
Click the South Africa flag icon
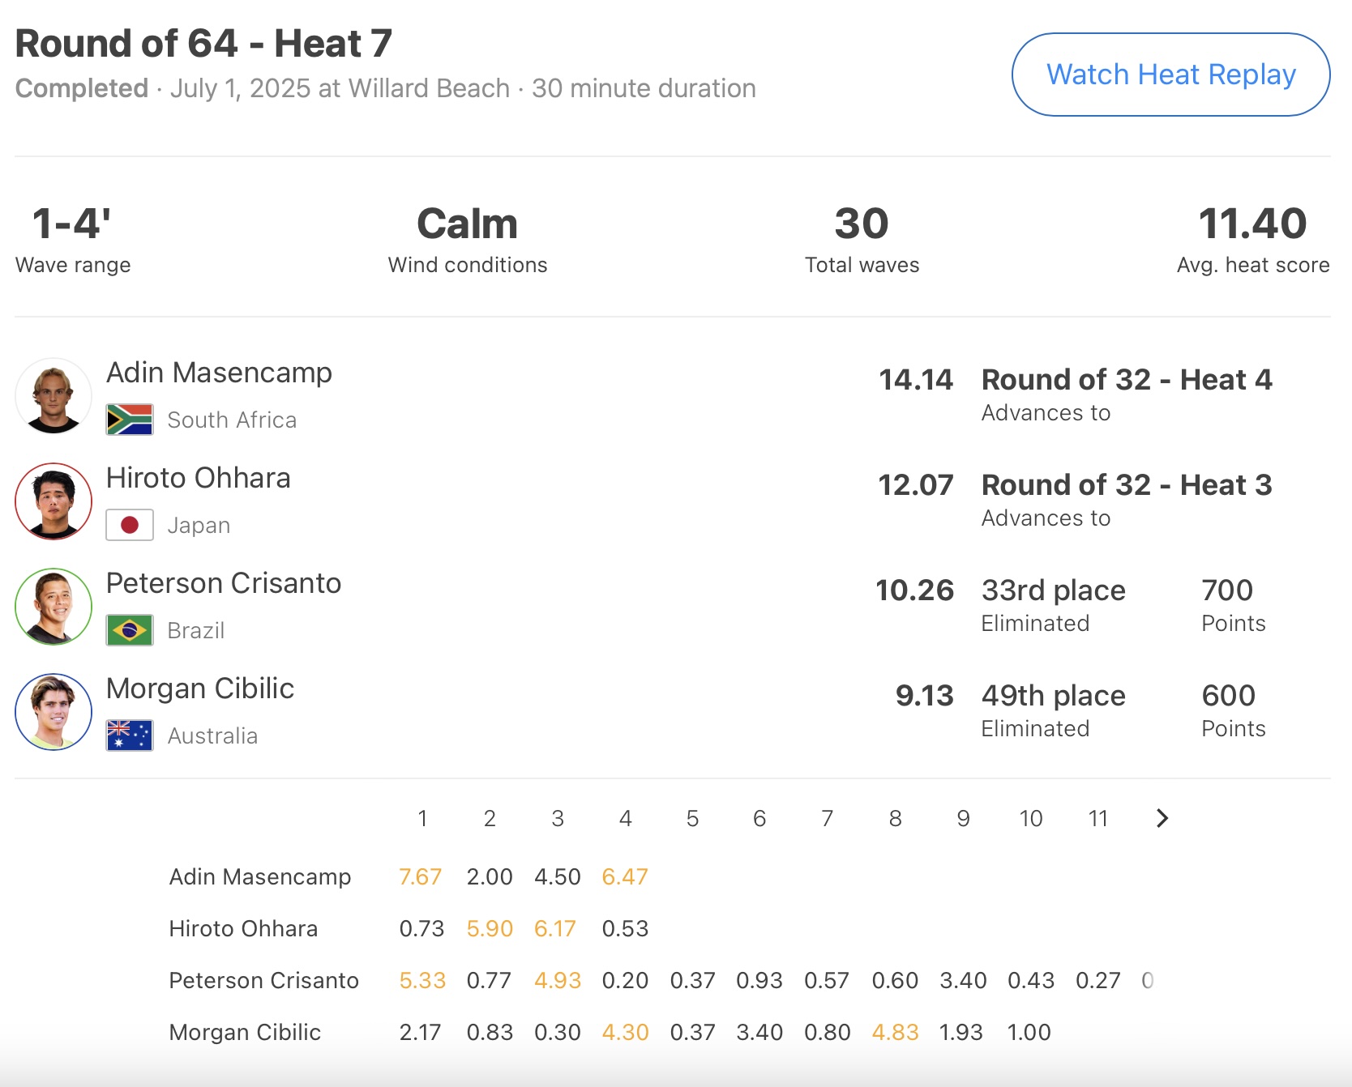pyautogui.click(x=130, y=420)
